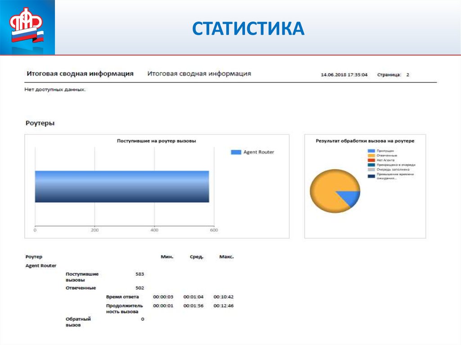Click the Pension Fund logo

point(27,27)
